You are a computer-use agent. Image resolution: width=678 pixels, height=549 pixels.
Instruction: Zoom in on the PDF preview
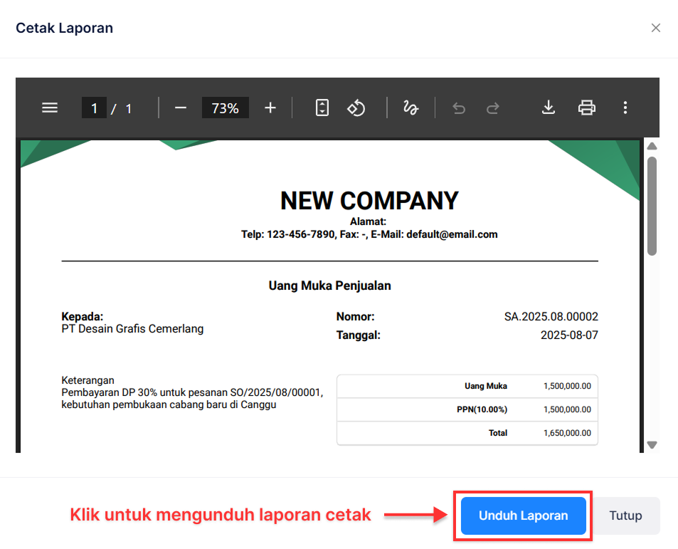[270, 108]
